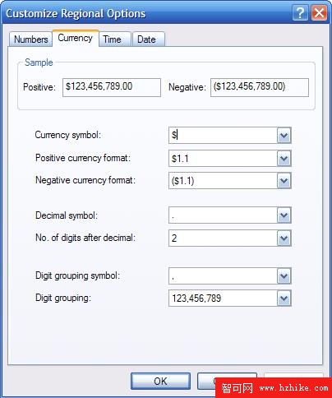This screenshot has width=332, height=398.
Task: Click the $1.1 positive format value
Action: [x=180, y=159]
